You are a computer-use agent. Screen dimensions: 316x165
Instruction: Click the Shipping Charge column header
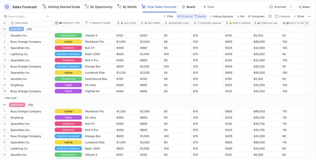click(207, 23)
